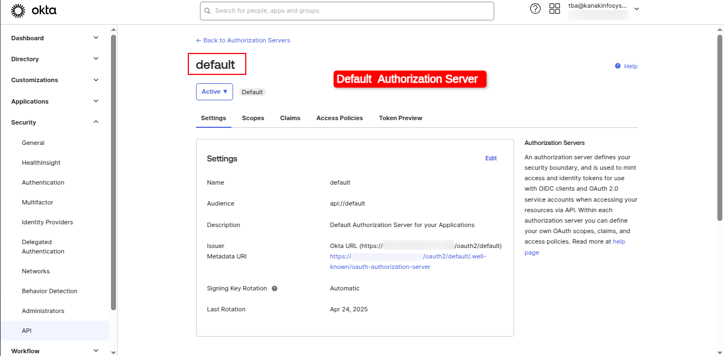The width and height of the screenshot is (724, 356).
Task: Switch to the Claims tab
Action: (290, 118)
